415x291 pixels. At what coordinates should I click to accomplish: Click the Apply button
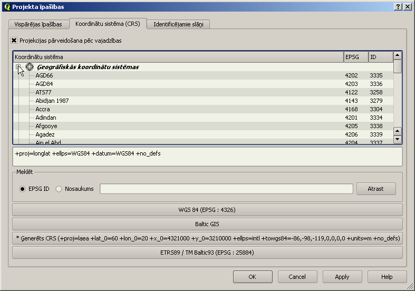(x=342, y=277)
